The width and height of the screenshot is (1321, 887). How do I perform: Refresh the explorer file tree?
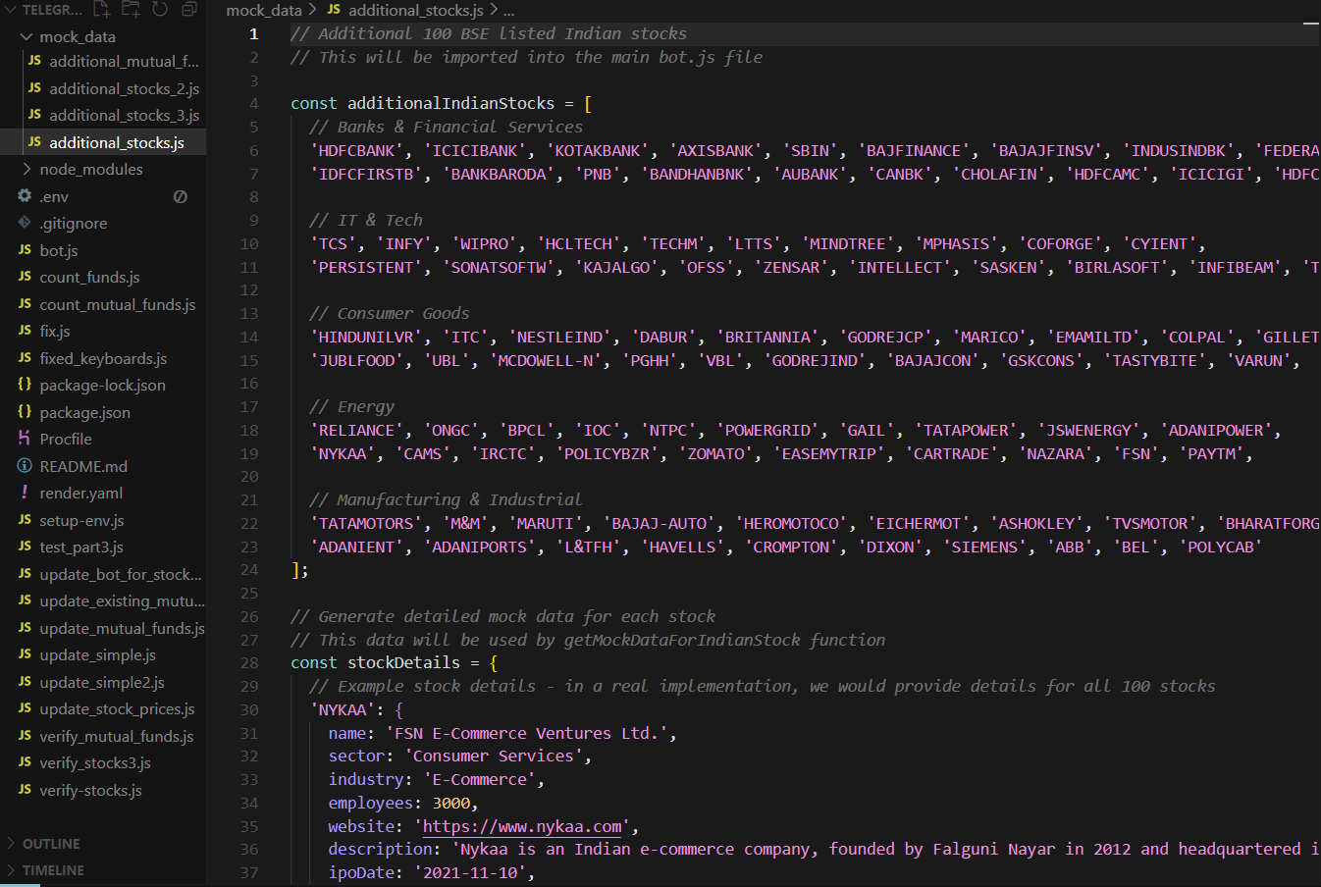(x=160, y=10)
